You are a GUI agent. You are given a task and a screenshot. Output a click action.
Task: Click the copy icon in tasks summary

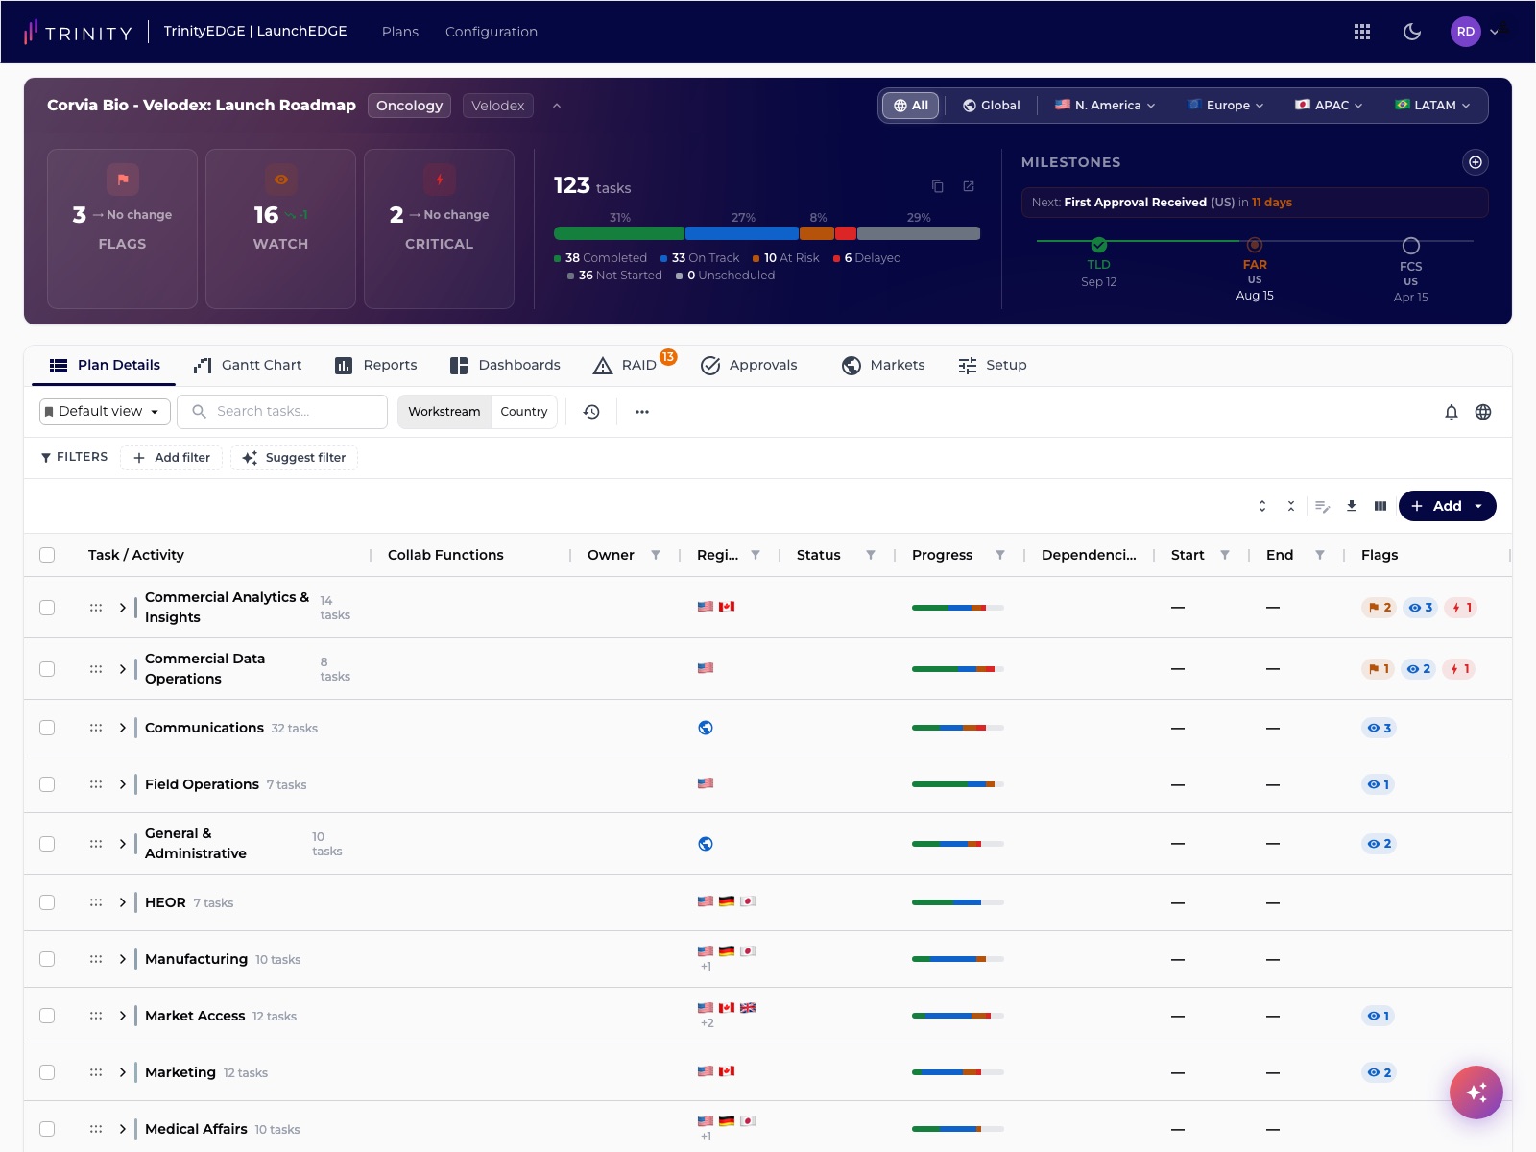point(938,186)
